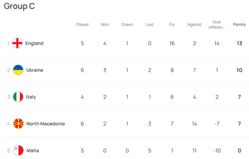Click the For column header

[172, 24]
